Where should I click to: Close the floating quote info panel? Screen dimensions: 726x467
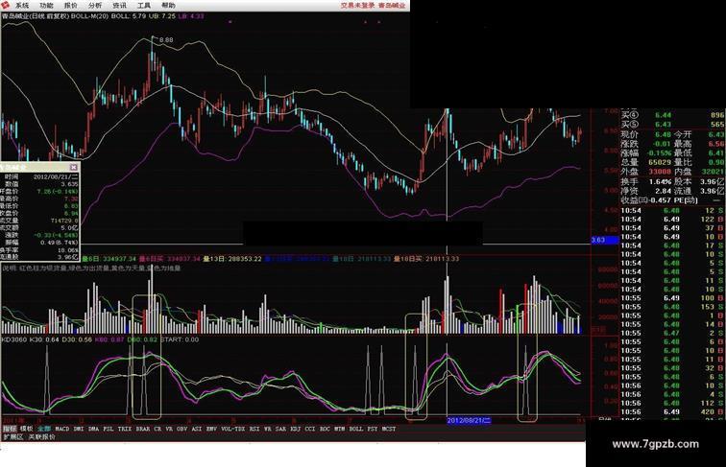pos(74,167)
